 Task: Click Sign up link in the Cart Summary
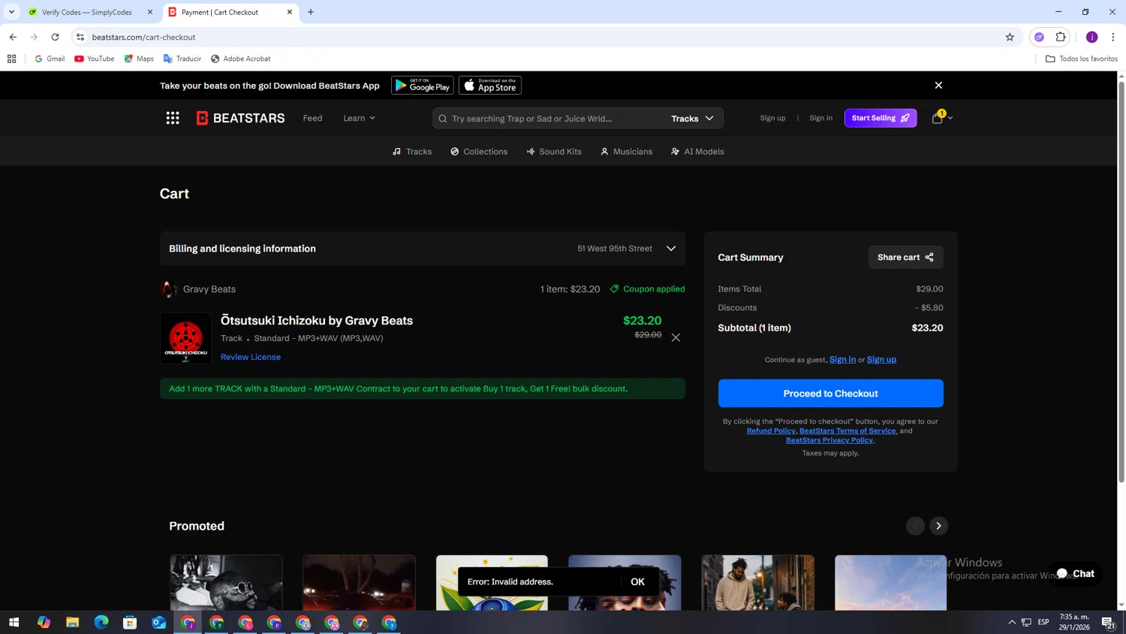881,359
